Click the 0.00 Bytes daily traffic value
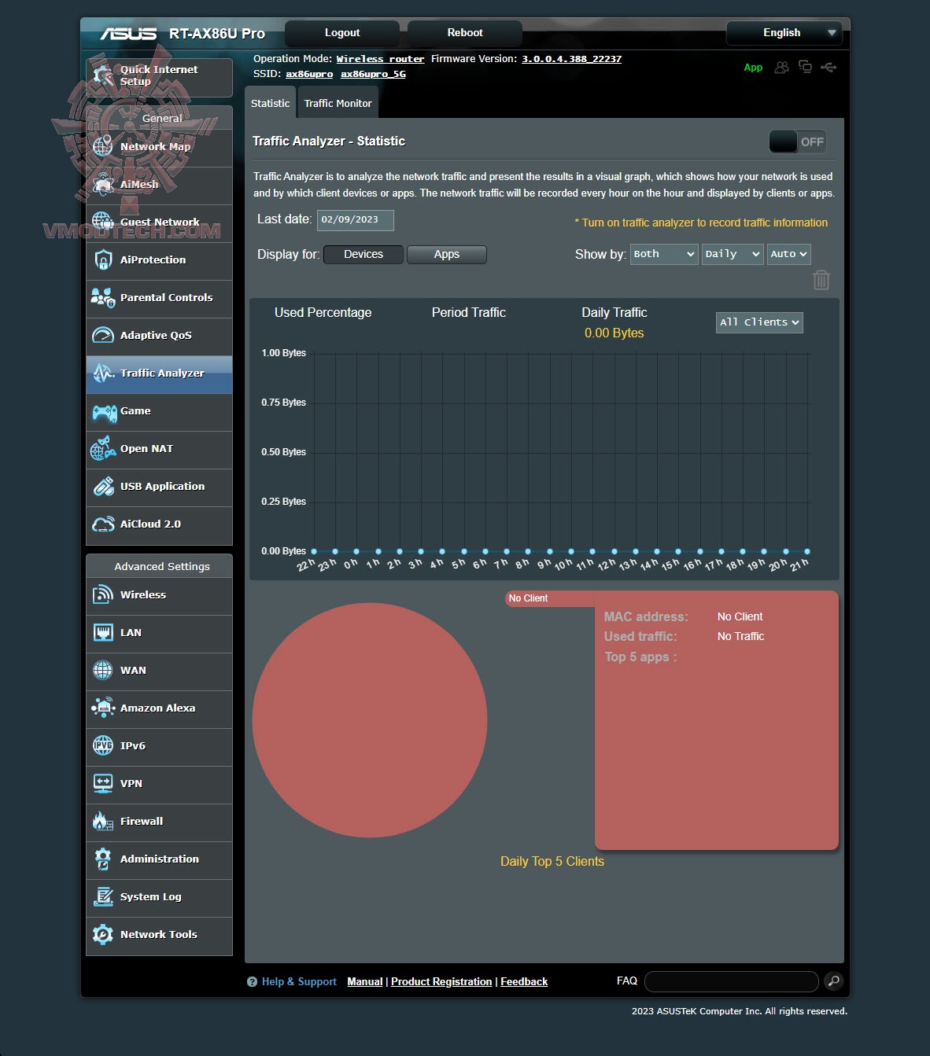The height and width of the screenshot is (1056, 930). (x=614, y=333)
